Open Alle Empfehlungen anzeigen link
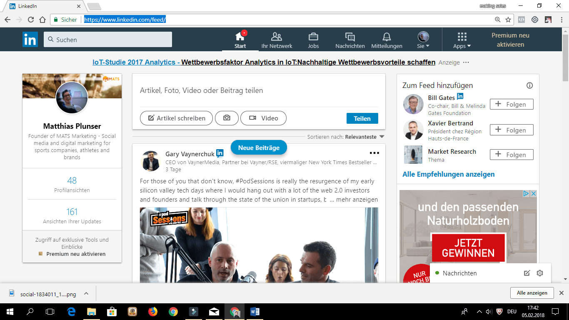Screen dimensions: 569x320 (449, 174)
